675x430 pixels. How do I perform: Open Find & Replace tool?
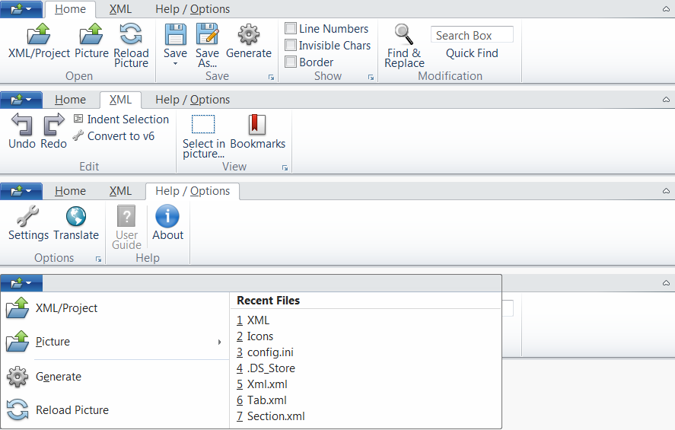[404, 35]
